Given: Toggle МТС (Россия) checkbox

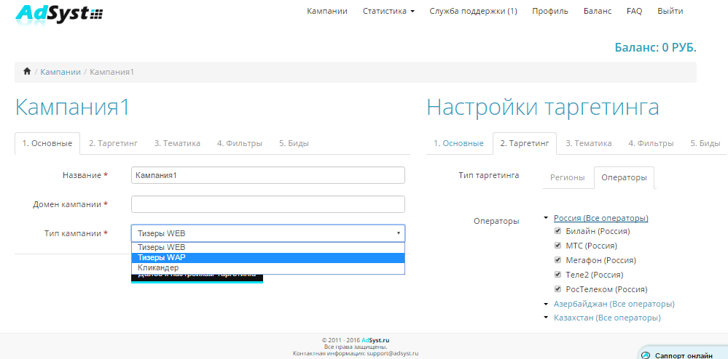Looking at the screenshot, I should 558,245.
